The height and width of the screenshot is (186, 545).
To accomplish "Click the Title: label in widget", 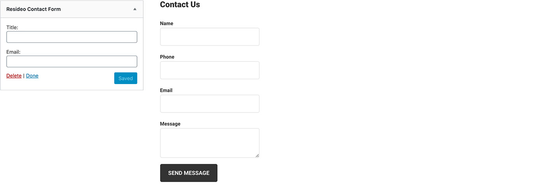I will 12,28.
